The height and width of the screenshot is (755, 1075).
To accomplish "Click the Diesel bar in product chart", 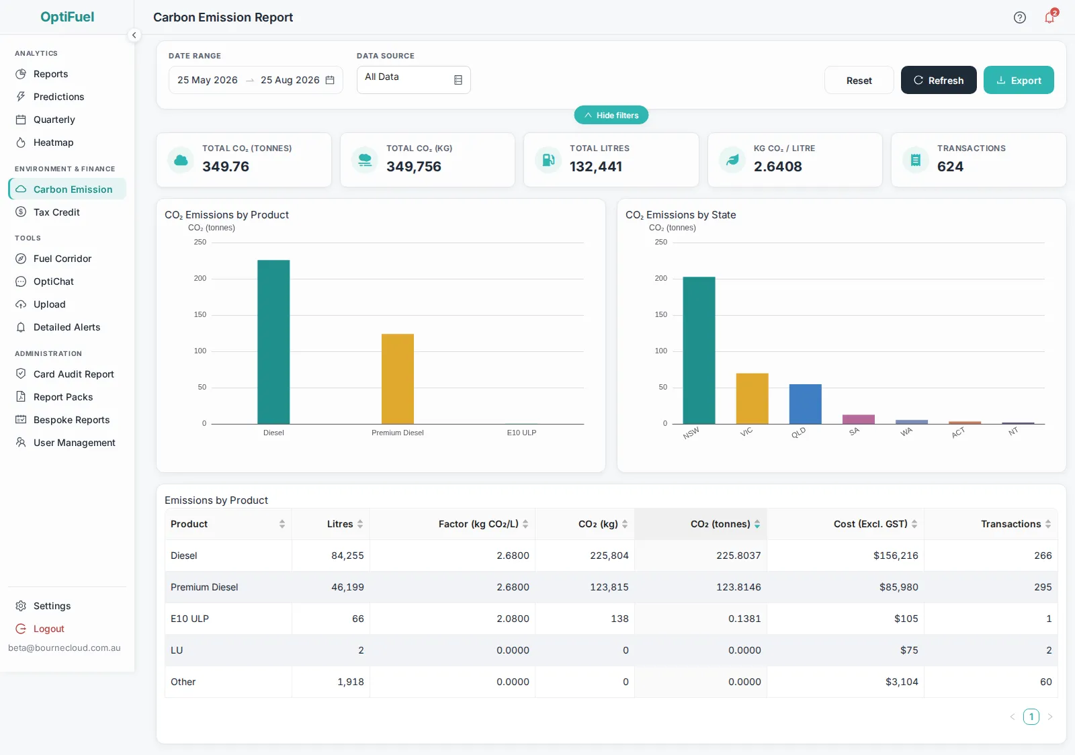I will click(273, 342).
